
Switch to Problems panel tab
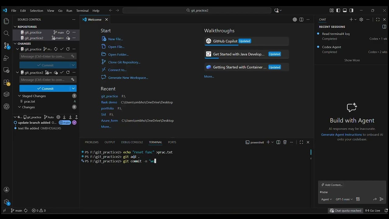pyautogui.click(x=91, y=142)
